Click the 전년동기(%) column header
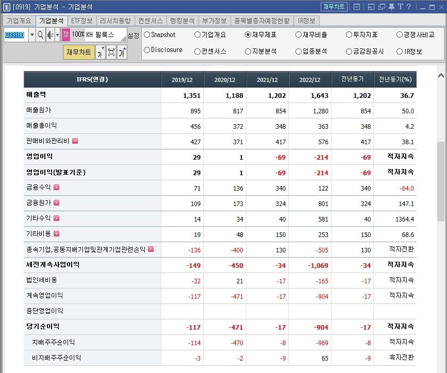 [x=395, y=79]
